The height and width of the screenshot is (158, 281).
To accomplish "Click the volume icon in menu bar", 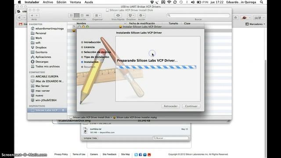I will click(x=193, y=2).
